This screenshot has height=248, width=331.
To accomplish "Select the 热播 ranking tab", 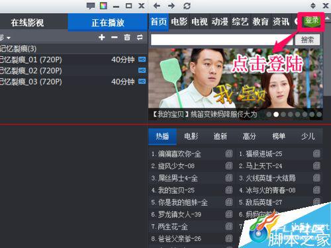I will [x=162, y=136].
